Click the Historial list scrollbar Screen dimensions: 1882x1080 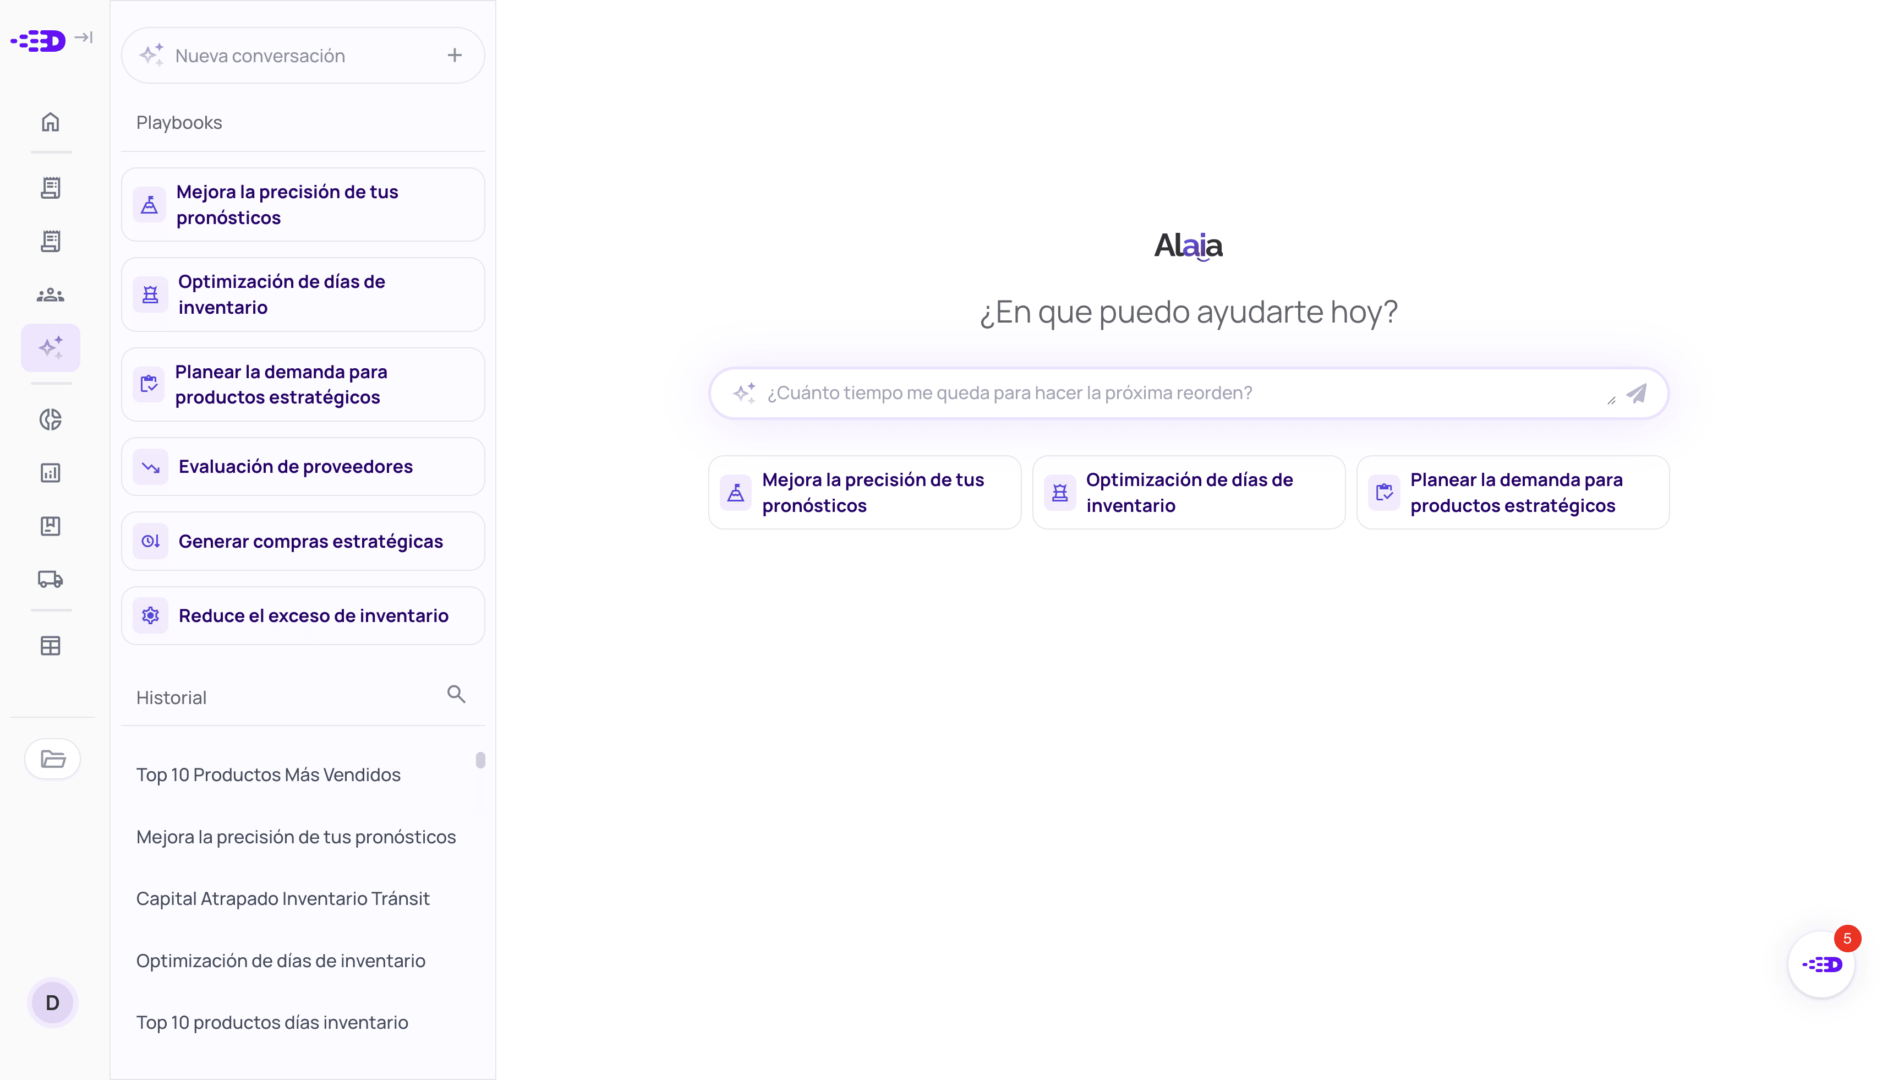coord(480,760)
